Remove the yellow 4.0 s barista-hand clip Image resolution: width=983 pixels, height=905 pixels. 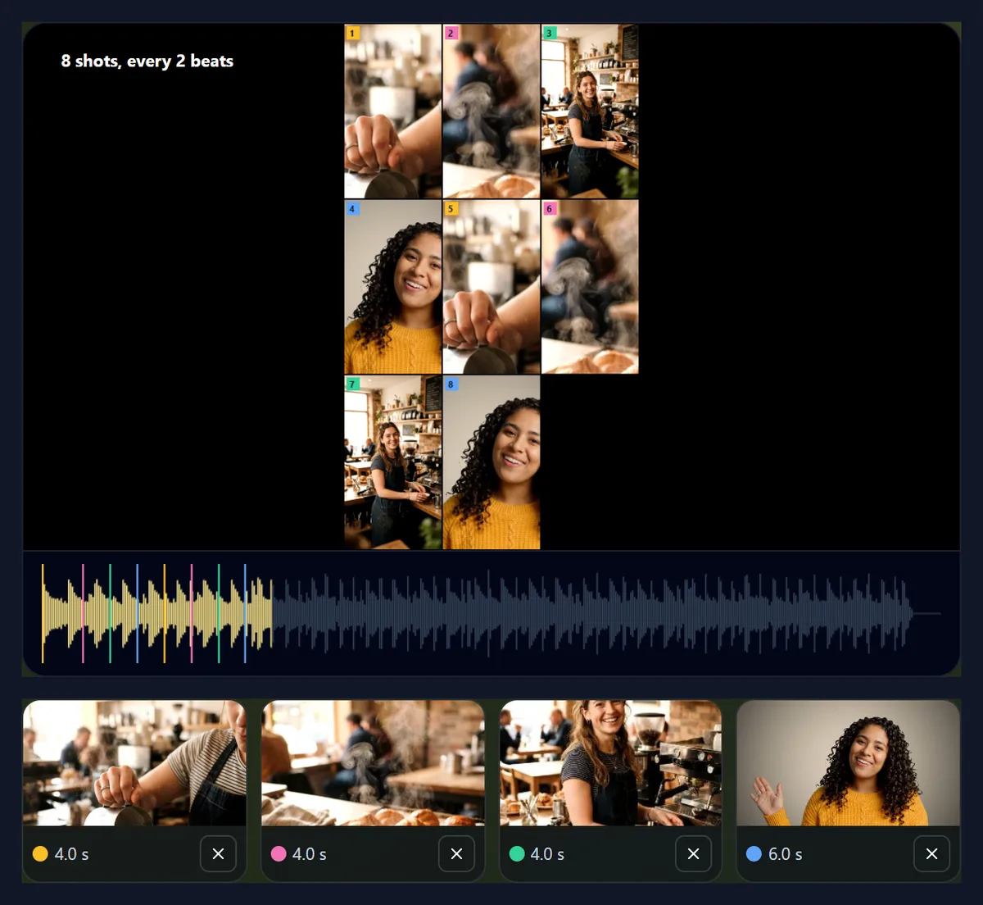(218, 854)
